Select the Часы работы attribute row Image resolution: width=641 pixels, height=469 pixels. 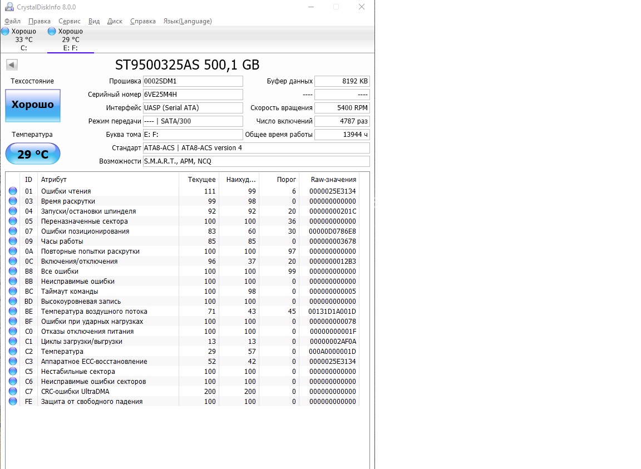183,241
